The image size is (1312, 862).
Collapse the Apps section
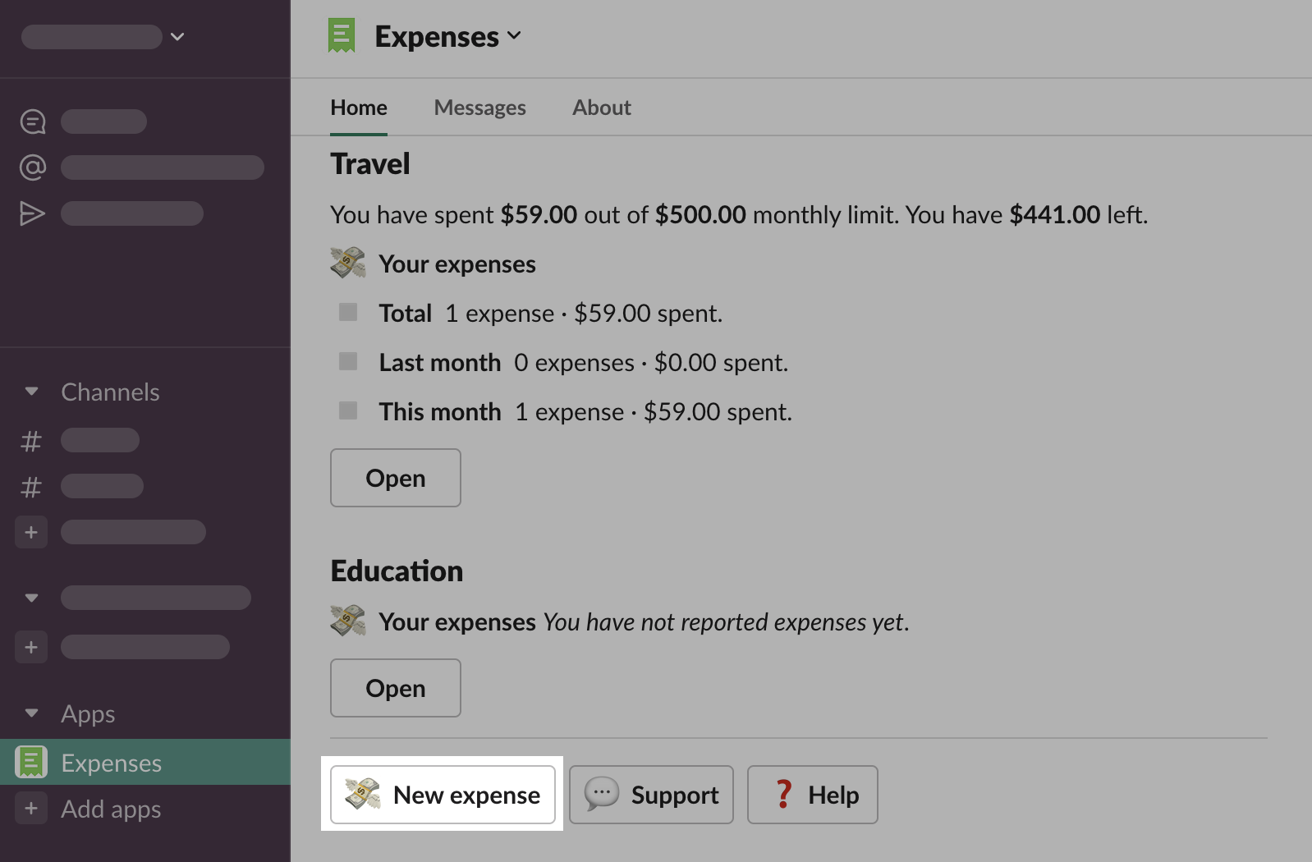32,713
